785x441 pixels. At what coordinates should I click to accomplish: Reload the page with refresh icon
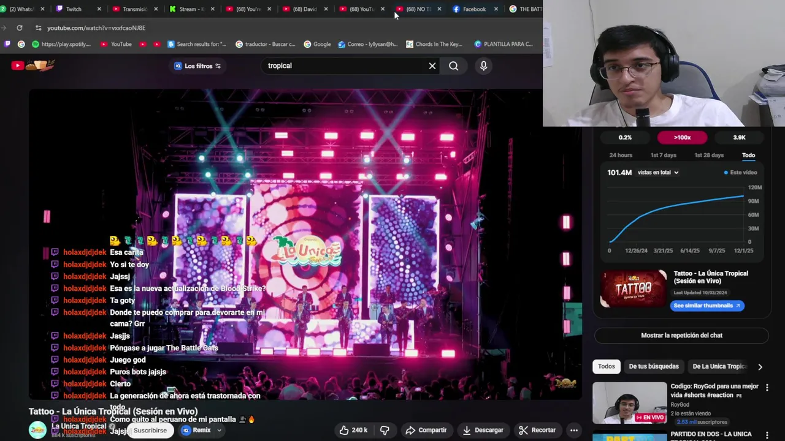20,28
